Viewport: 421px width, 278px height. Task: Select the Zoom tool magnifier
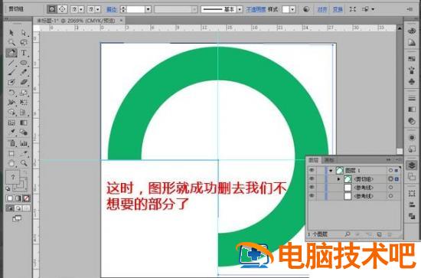tap(24, 163)
